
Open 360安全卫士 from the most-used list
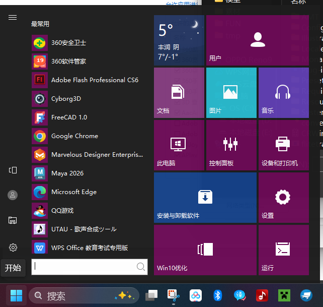tap(90, 43)
